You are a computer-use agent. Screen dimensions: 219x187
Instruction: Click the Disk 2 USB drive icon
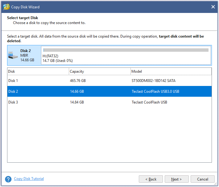pyautogui.click(x=13, y=55)
